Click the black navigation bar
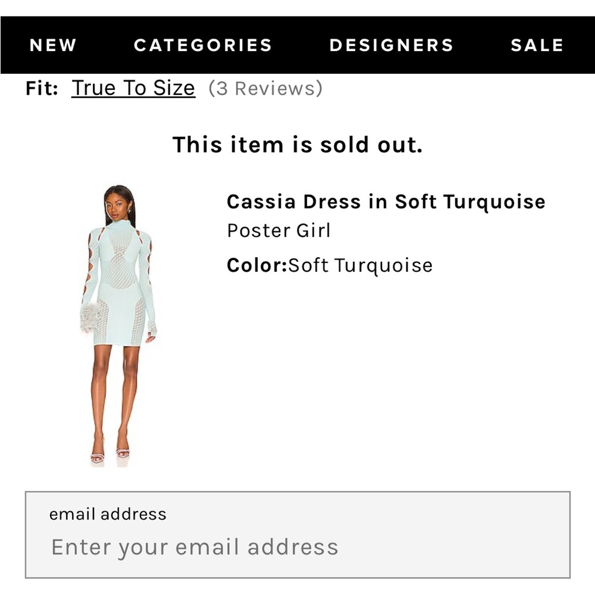The width and height of the screenshot is (595, 595). tap(297, 45)
